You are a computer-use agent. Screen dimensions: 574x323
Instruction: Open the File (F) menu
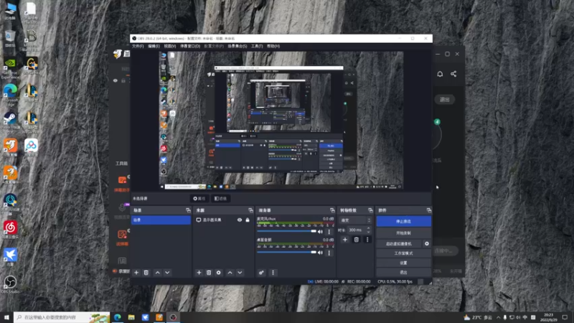coord(138,46)
